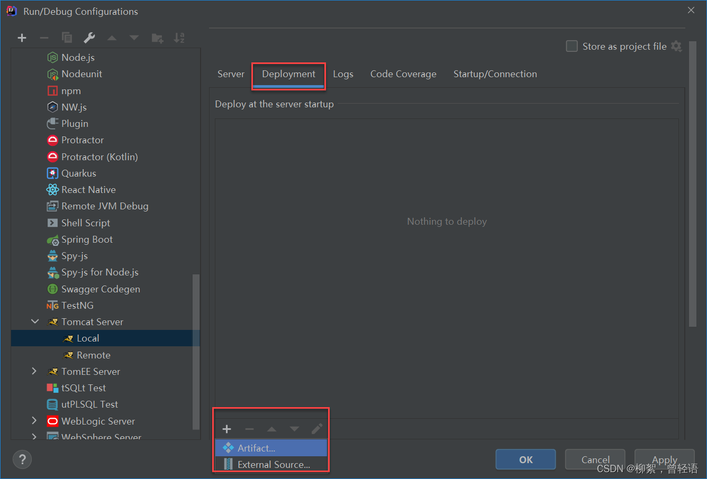Viewport: 707px width, 479px height.
Task: Open the Code Coverage tab
Action: click(x=403, y=74)
